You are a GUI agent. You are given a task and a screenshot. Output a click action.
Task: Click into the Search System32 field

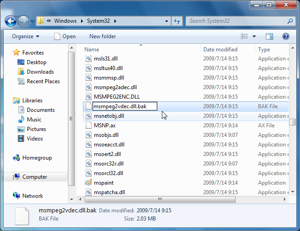click(x=237, y=21)
